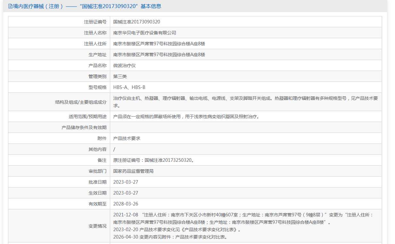Click product name 微波治疗仪
This screenshot has width=395, height=244.
pyautogui.click(x=125, y=65)
